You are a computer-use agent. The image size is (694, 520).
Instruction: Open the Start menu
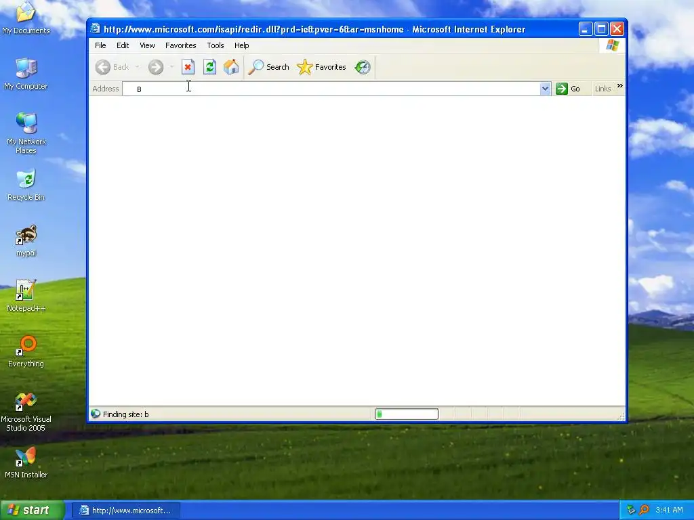pos(33,511)
